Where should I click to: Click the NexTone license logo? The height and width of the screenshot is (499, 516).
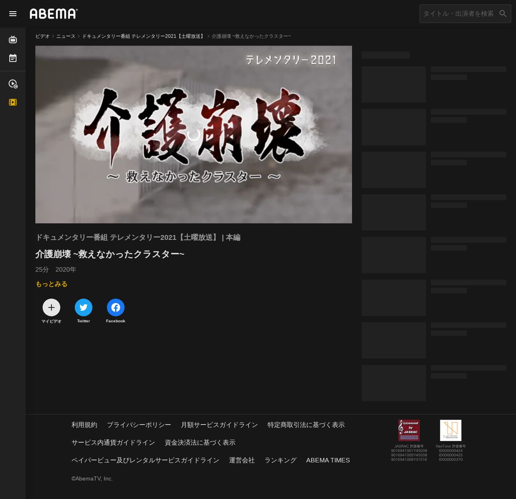450,430
